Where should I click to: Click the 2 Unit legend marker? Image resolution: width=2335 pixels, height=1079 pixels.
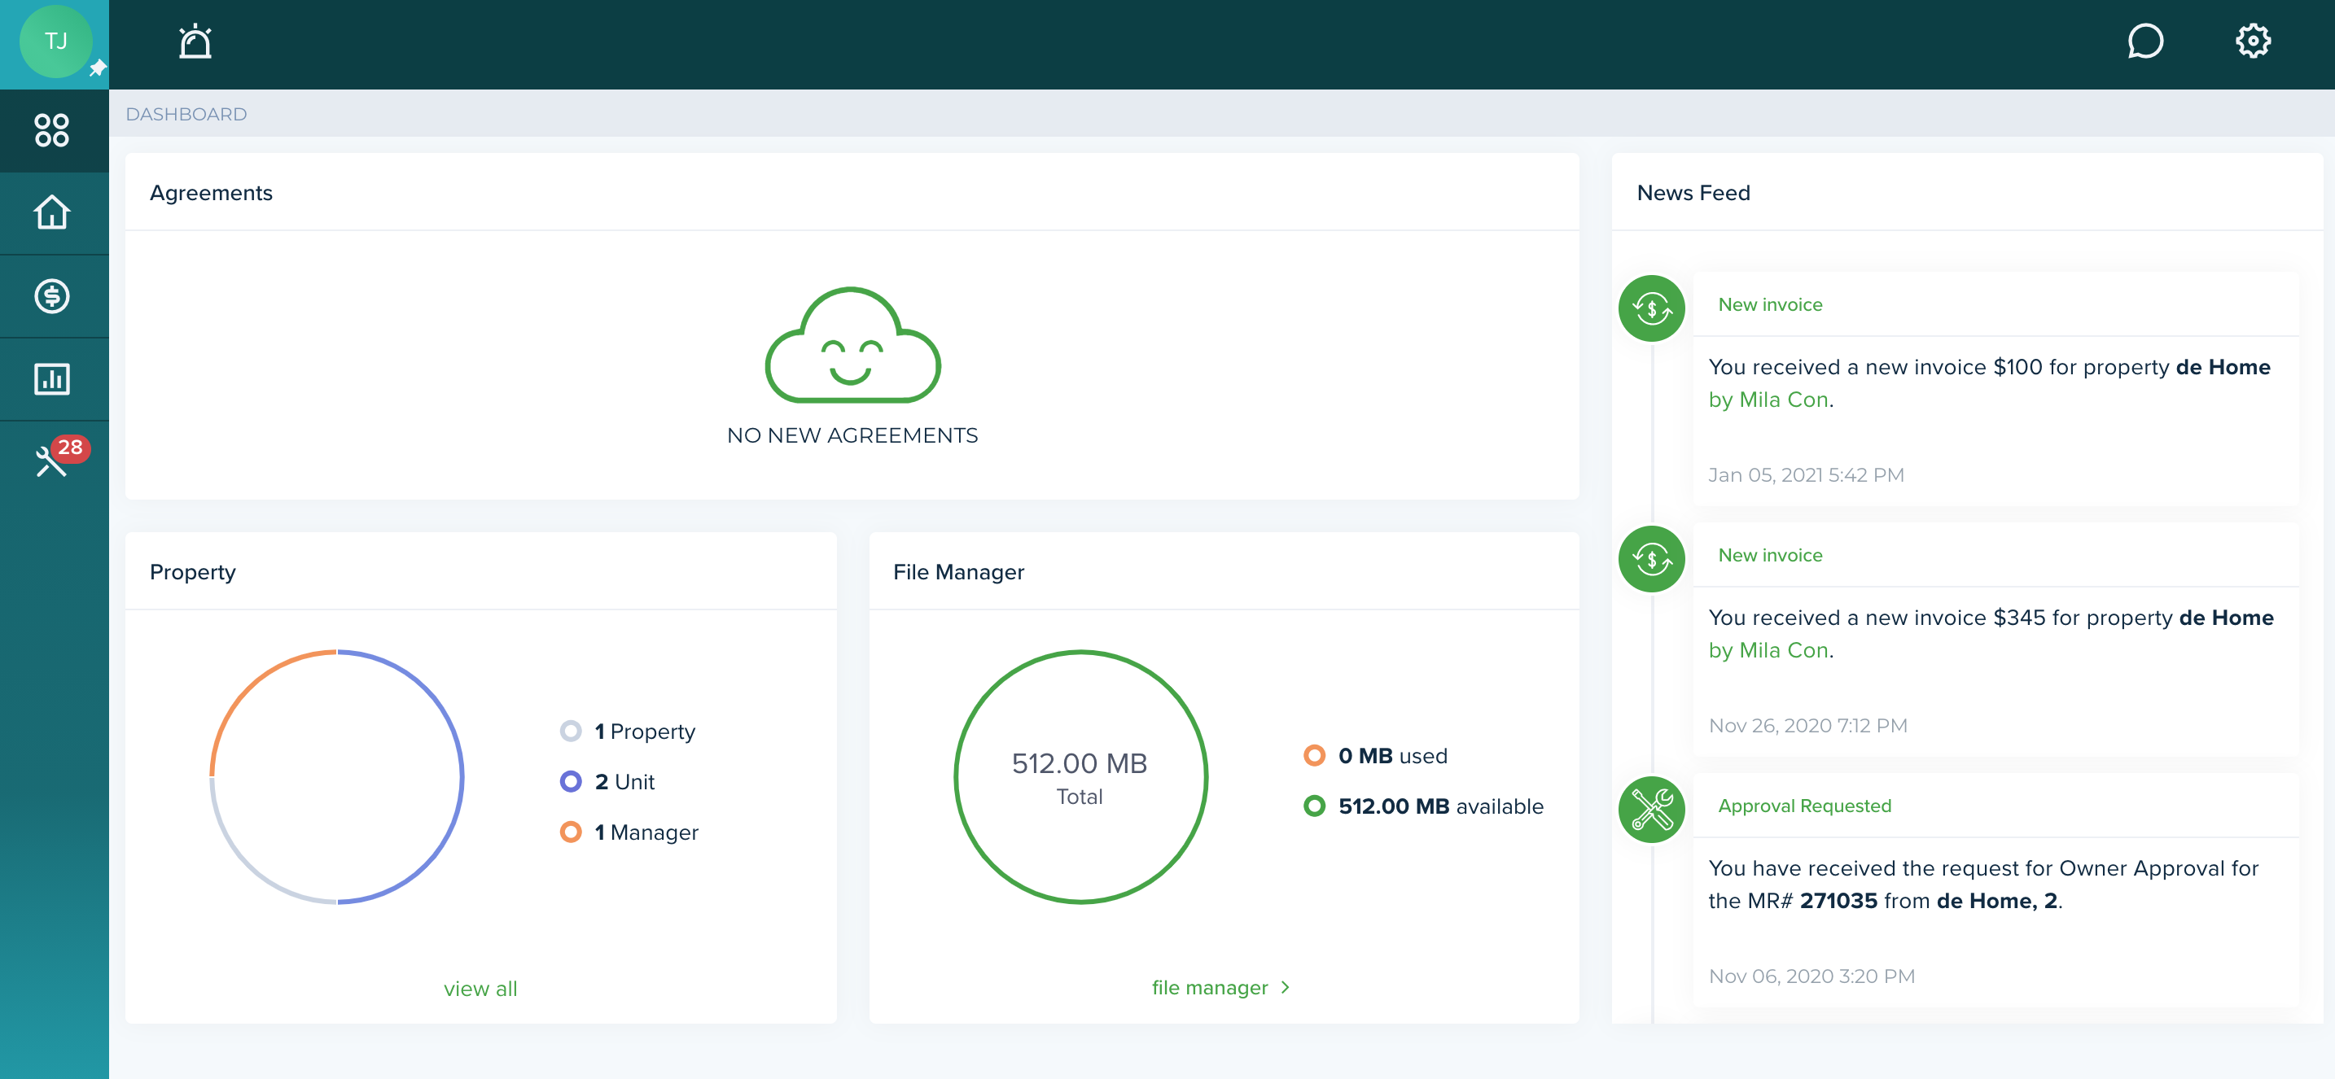(x=570, y=782)
